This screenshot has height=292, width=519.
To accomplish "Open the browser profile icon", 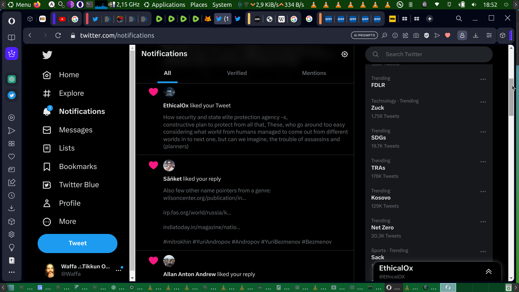I will pos(462,35).
